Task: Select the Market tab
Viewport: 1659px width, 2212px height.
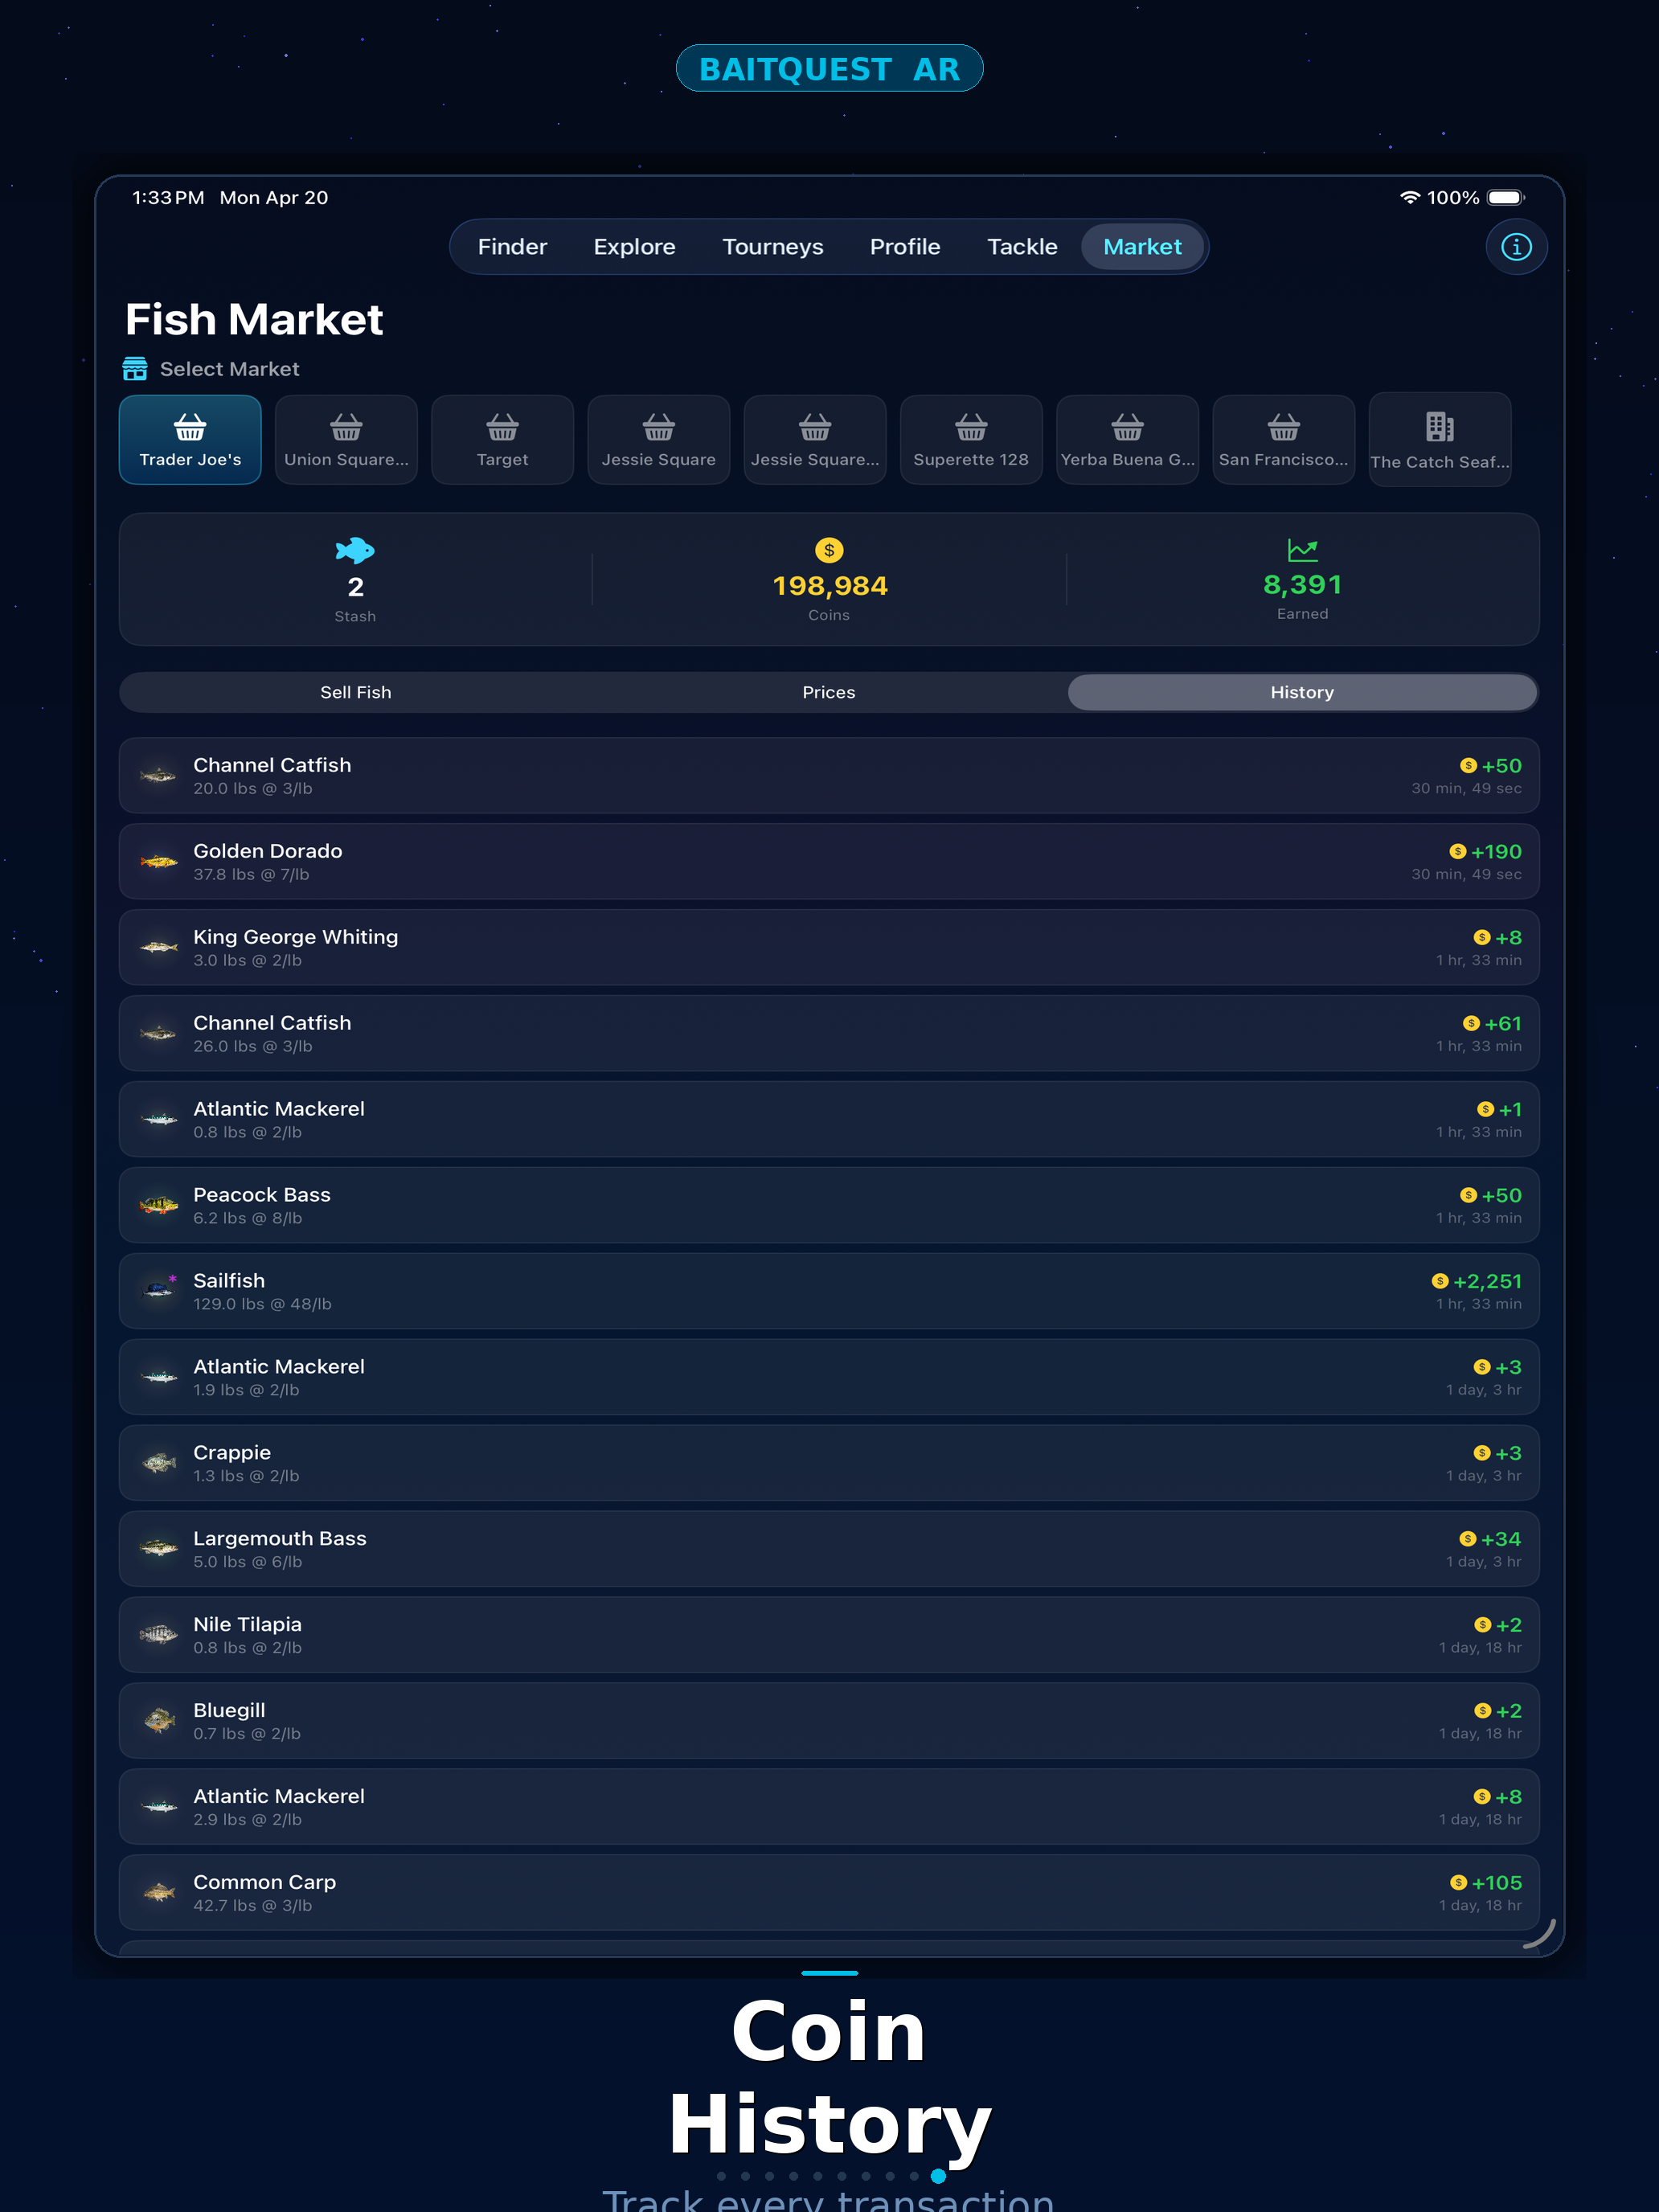Action: (1142, 247)
